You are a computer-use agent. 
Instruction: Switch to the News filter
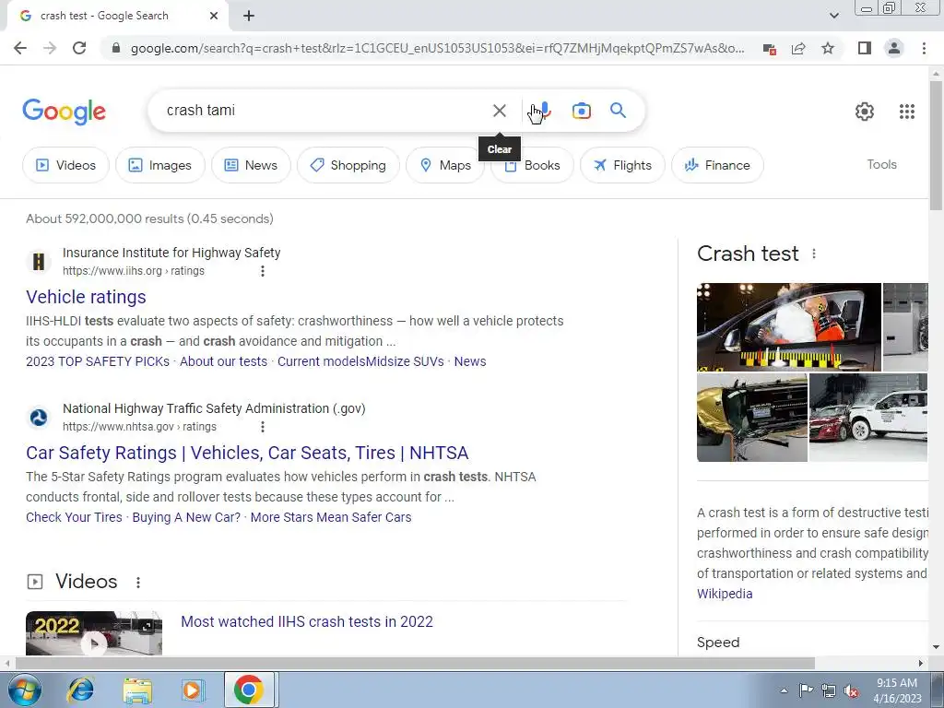pyautogui.click(x=251, y=165)
